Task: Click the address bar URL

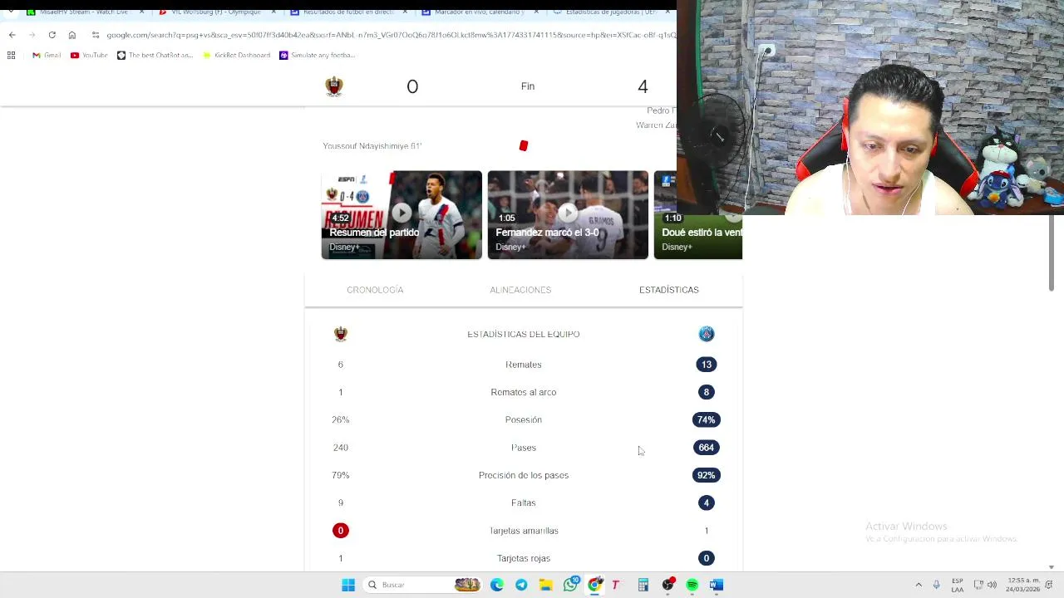Action: point(391,35)
